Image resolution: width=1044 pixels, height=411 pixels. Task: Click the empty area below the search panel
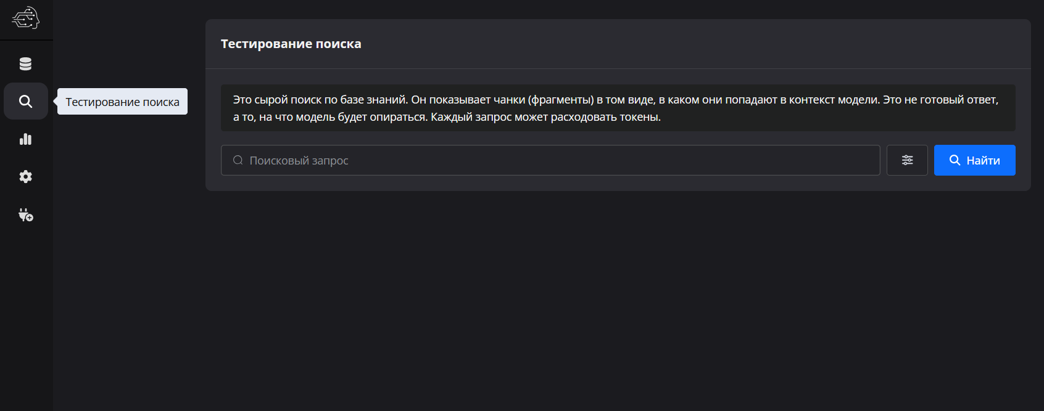click(x=617, y=296)
